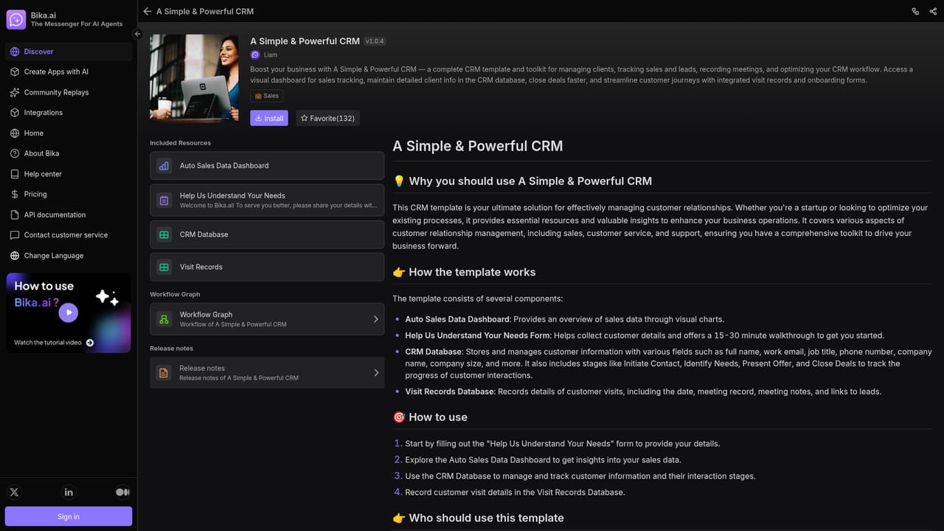Open CRM Database resource row
This screenshot has height=531, width=944.
point(267,235)
